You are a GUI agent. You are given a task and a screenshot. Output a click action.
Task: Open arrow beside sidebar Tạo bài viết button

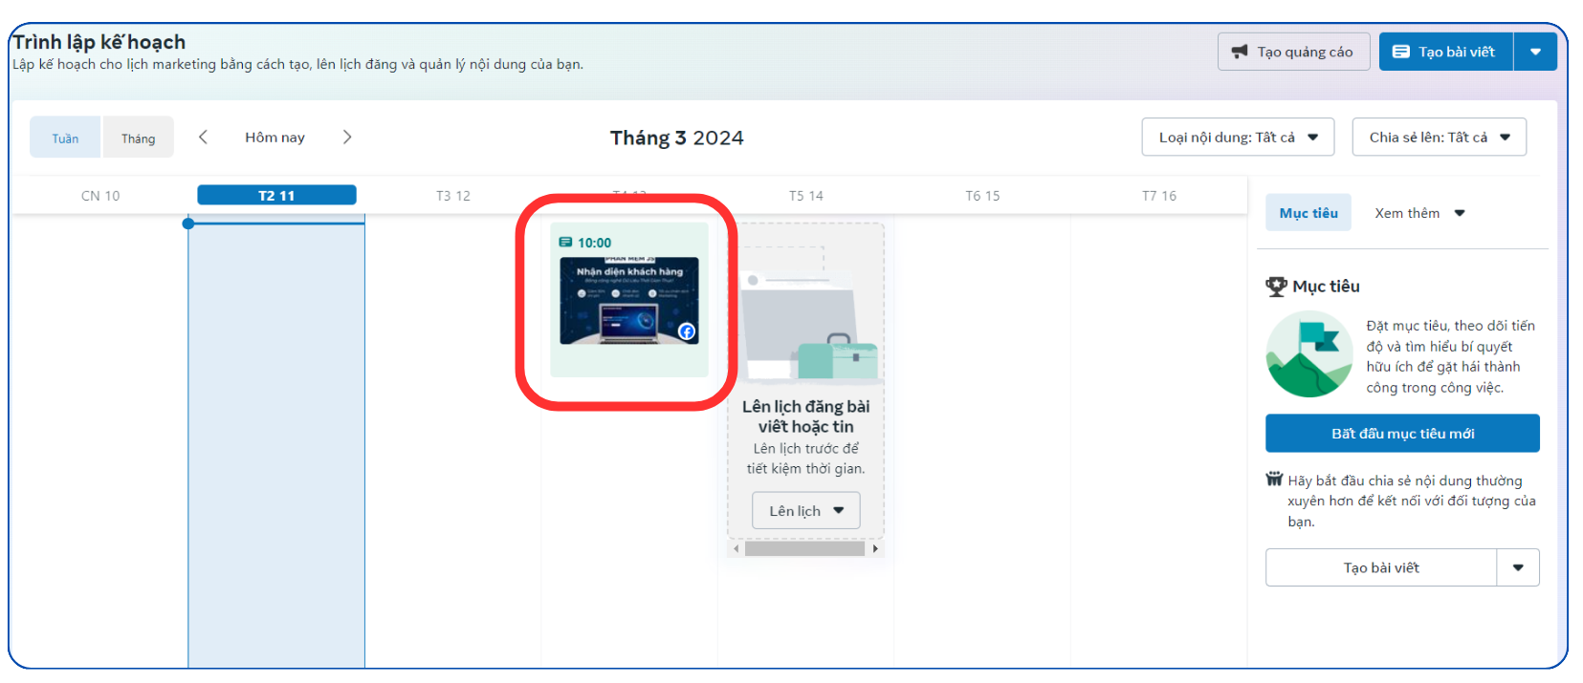[x=1518, y=567]
